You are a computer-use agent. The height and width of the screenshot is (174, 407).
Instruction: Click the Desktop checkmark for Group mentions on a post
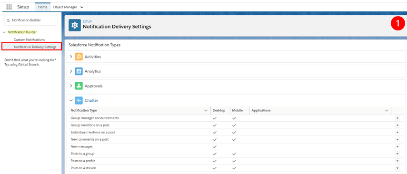pyautogui.click(x=214, y=125)
